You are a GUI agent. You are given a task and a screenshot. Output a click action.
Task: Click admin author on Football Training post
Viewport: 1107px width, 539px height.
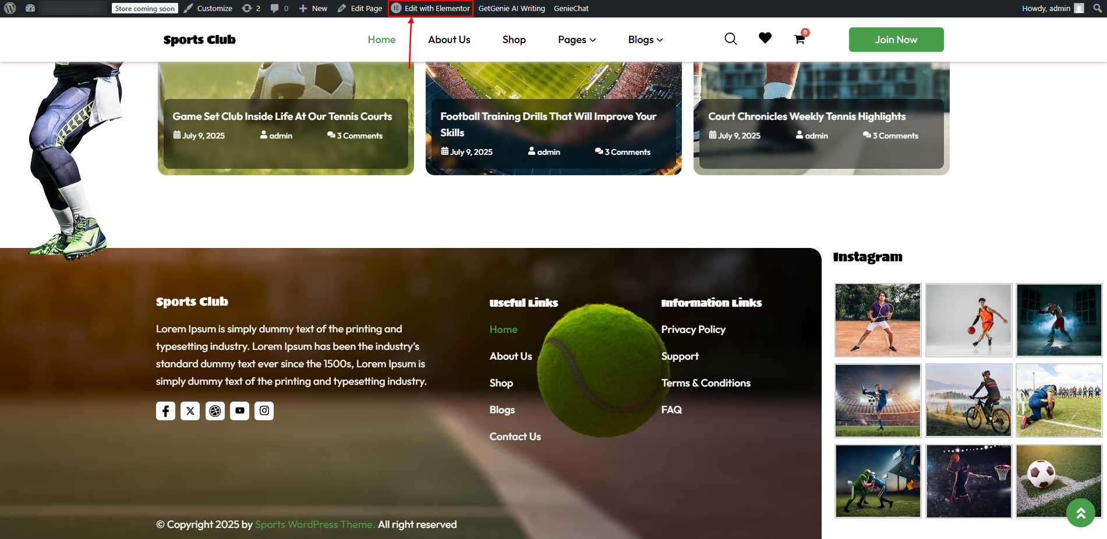click(x=544, y=152)
